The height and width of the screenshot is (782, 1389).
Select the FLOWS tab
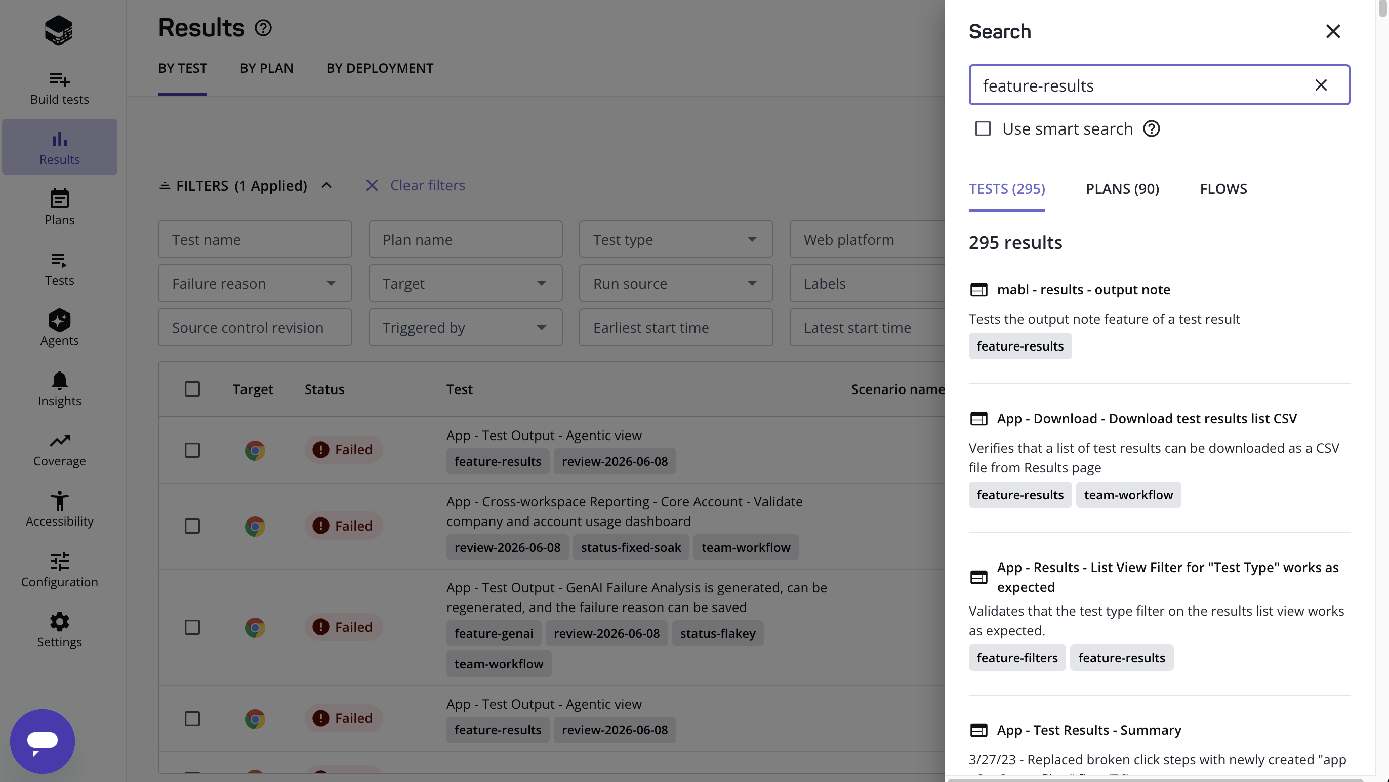click(1223, 189)
